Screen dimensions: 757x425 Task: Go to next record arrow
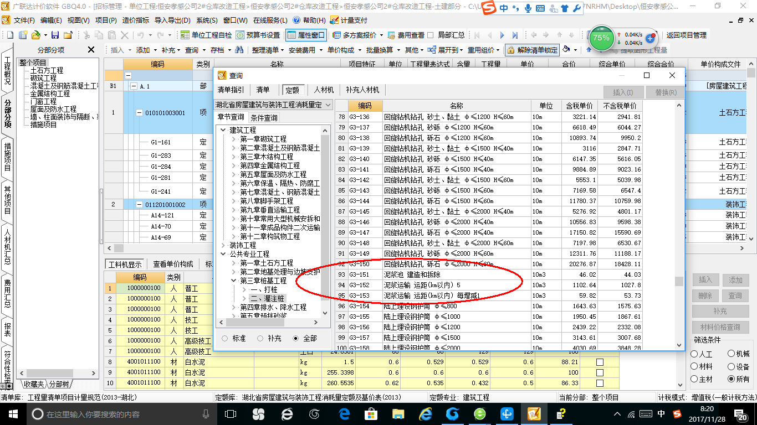coord(503,35)
